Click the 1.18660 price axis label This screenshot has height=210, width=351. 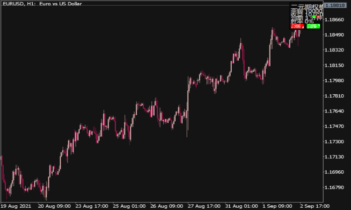pos(336,20)
